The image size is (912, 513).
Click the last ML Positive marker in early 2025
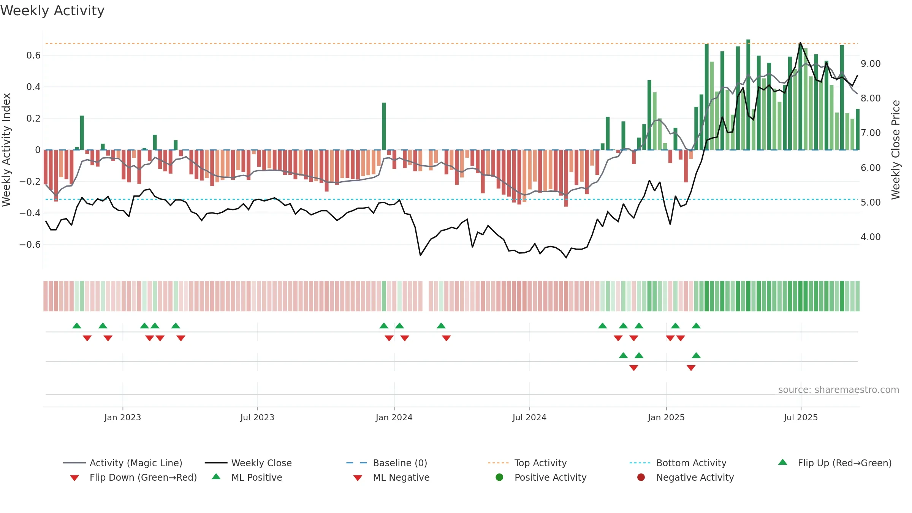(x=696, y=355)
